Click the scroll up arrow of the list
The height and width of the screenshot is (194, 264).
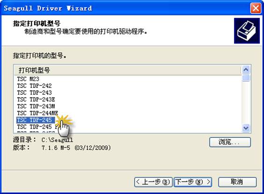tap(246, 70)
